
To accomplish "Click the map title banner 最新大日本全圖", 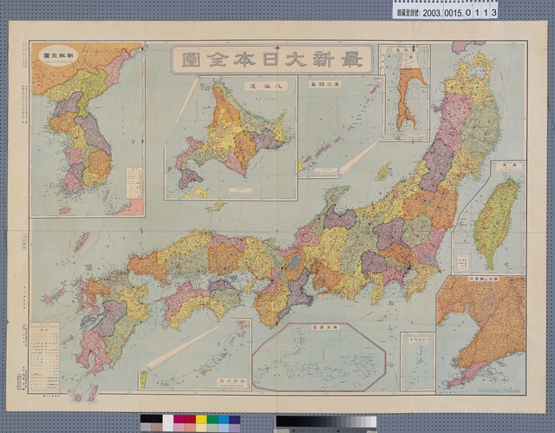I will (272, 60).
